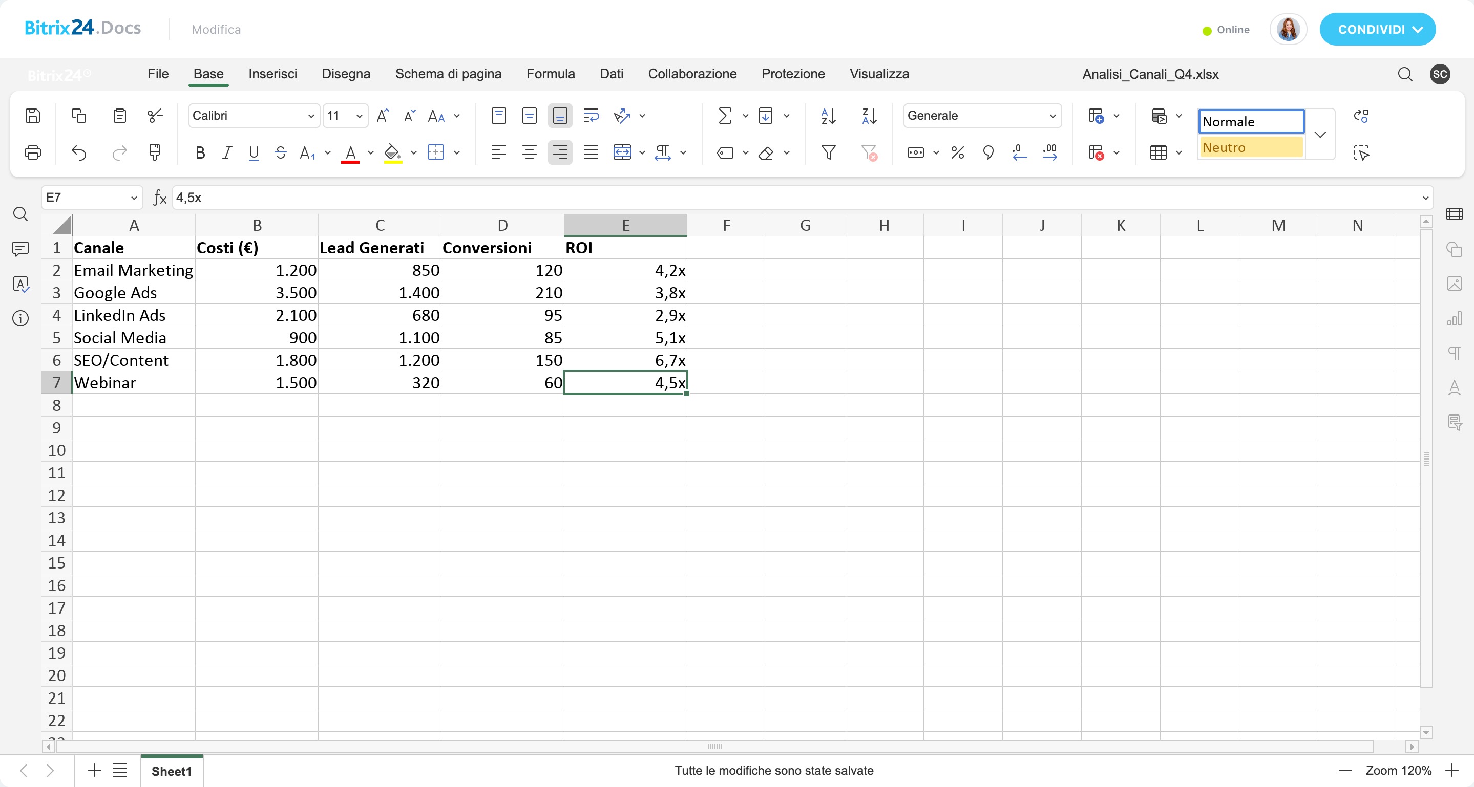The width and height of the screenshot is (1474, 787).
Task: Toggle Italic formatting
Action: click(x=226, y=152)
